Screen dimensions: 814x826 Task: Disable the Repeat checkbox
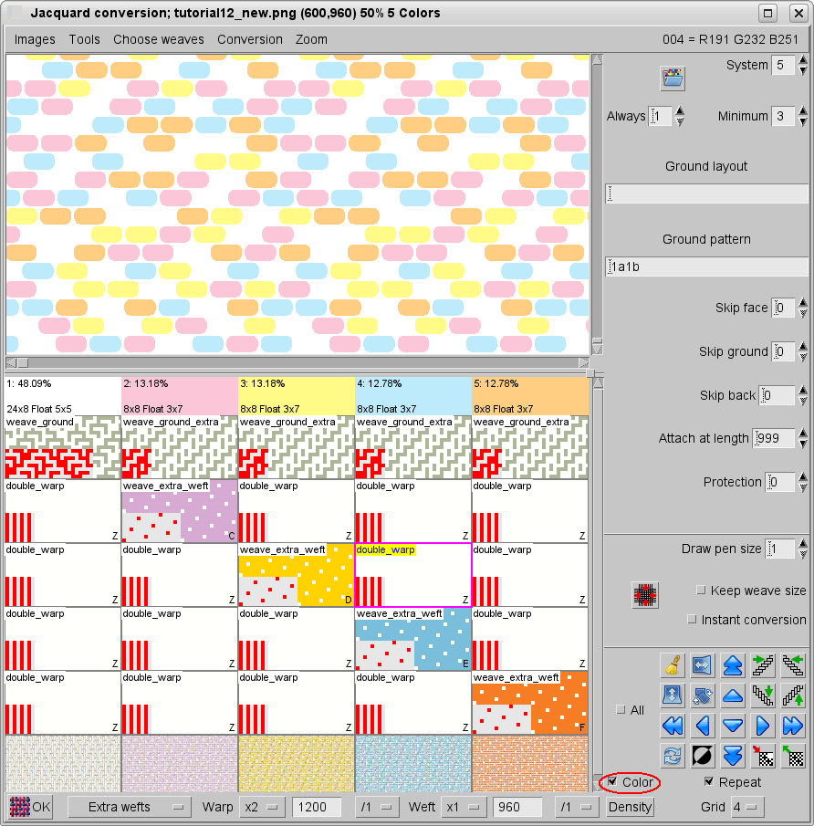click(x=709, y=782)
